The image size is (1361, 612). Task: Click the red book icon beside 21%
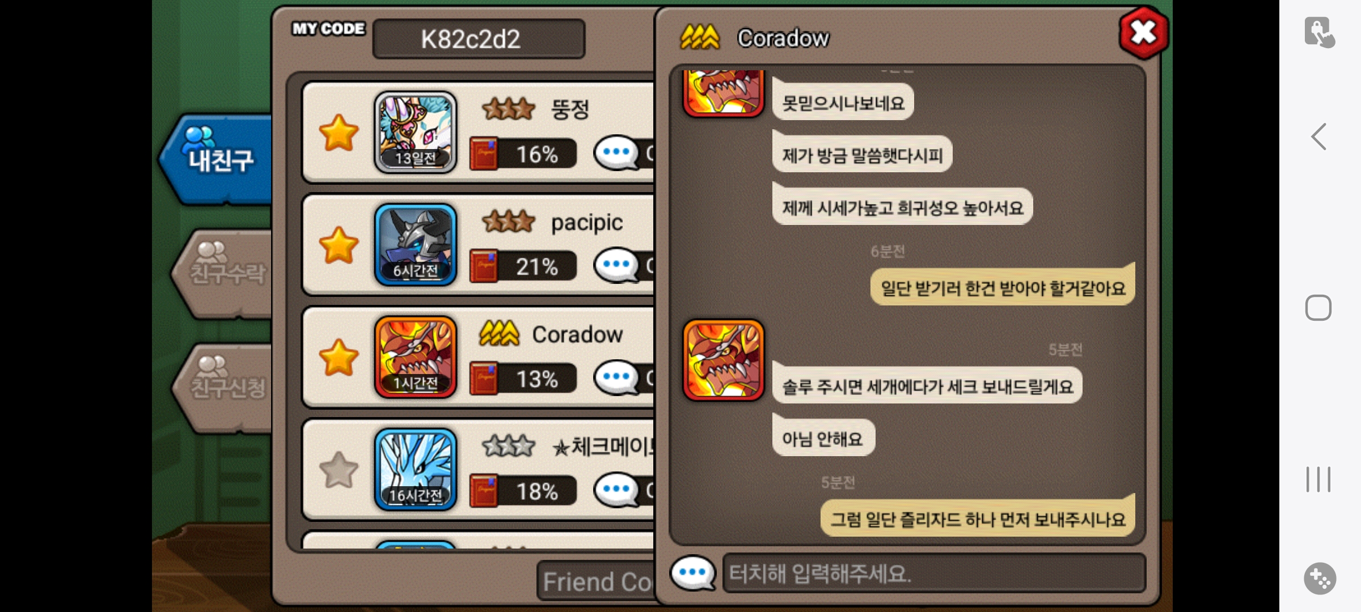484,266
